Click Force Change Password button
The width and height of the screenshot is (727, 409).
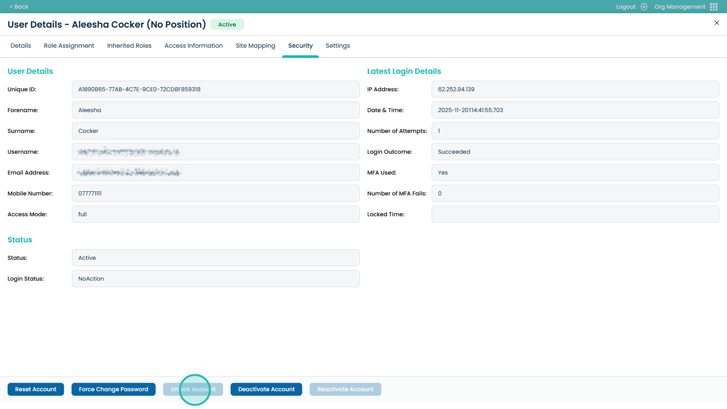click(x=114, y=389)
